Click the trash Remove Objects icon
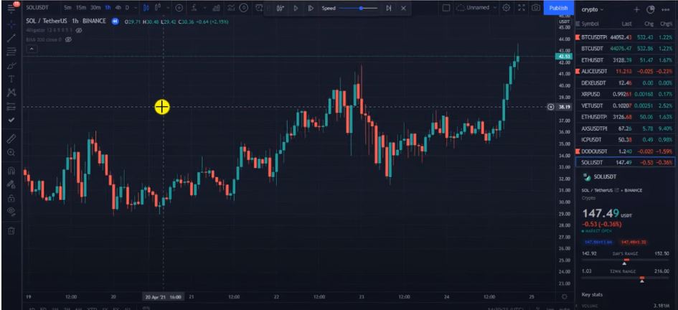Screen dimensions: 678x310 [11, 230]
